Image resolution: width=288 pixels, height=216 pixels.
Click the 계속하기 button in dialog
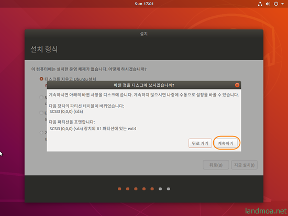(226, 143)
